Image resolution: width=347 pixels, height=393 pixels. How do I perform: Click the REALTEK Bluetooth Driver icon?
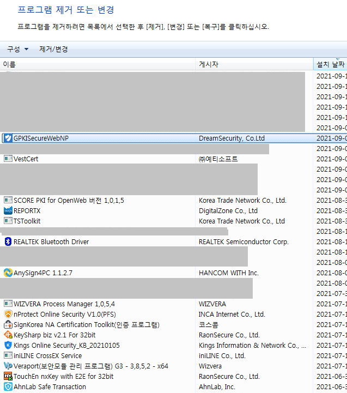[8, 241]
